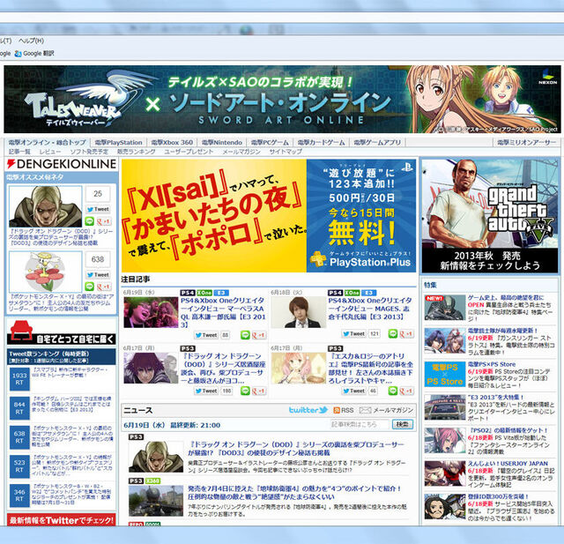The width and height of the screenshot is (564, 544).
Task: Select the 電撃ゲームアプリ tab
Action: coord(377,143)
